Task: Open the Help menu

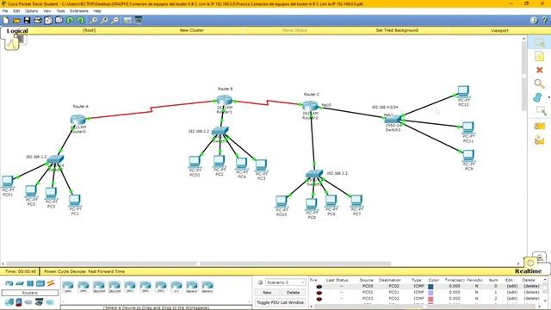Action: (x=97, y=11)
